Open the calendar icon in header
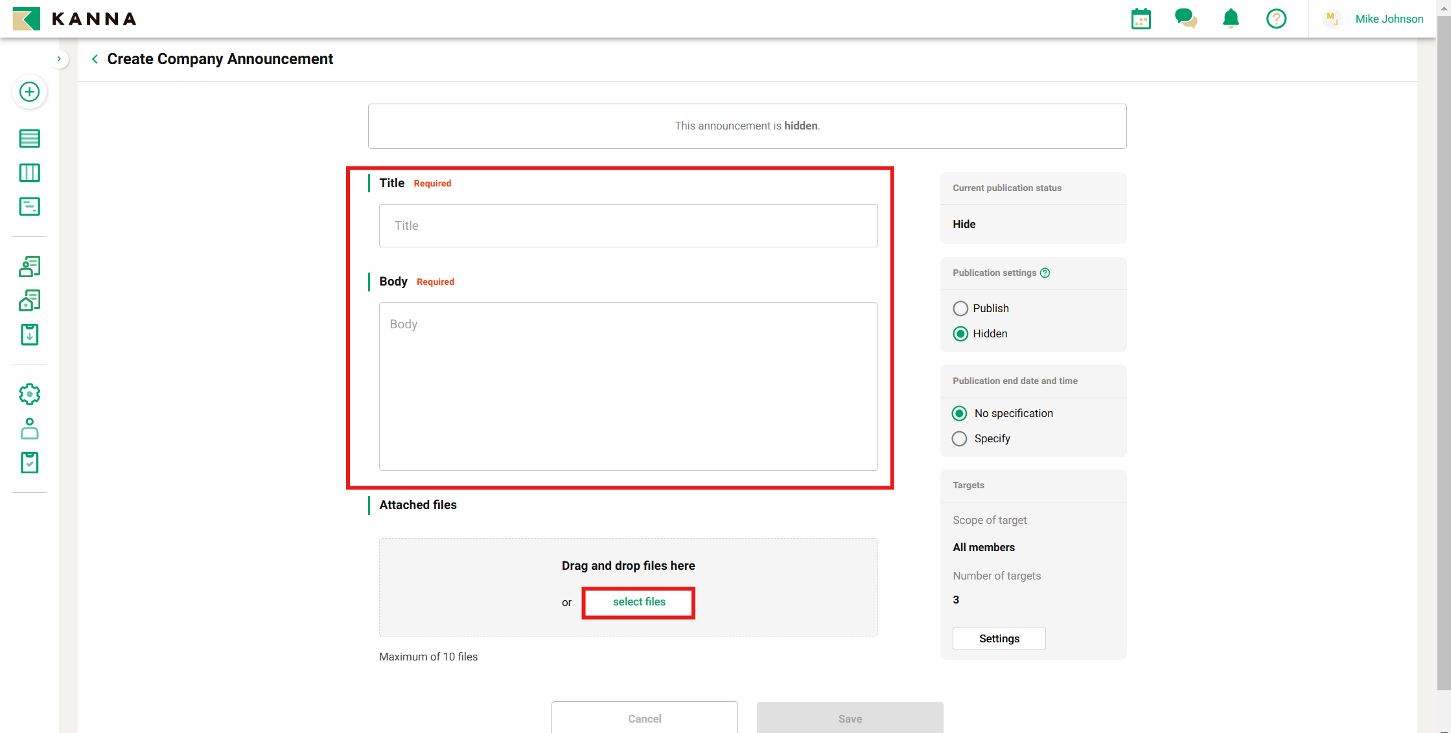This screenshot has height=733, width=1451. tap(1141, 19)
